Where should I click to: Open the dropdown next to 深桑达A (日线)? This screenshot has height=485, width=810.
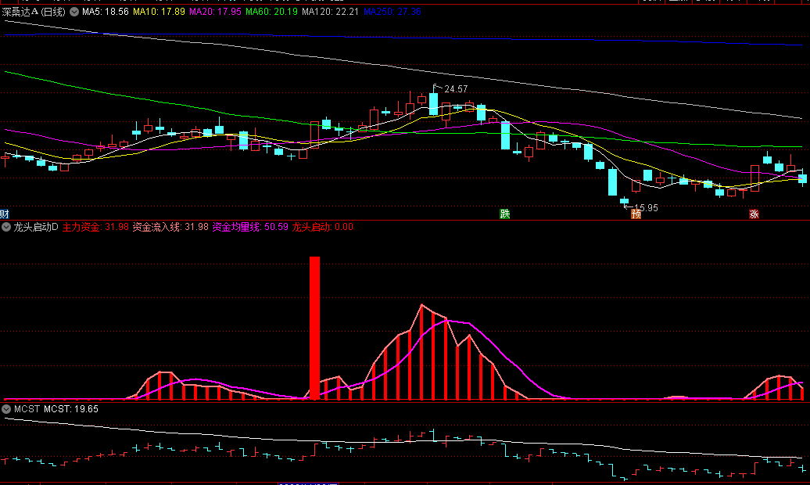click(74, 12)
